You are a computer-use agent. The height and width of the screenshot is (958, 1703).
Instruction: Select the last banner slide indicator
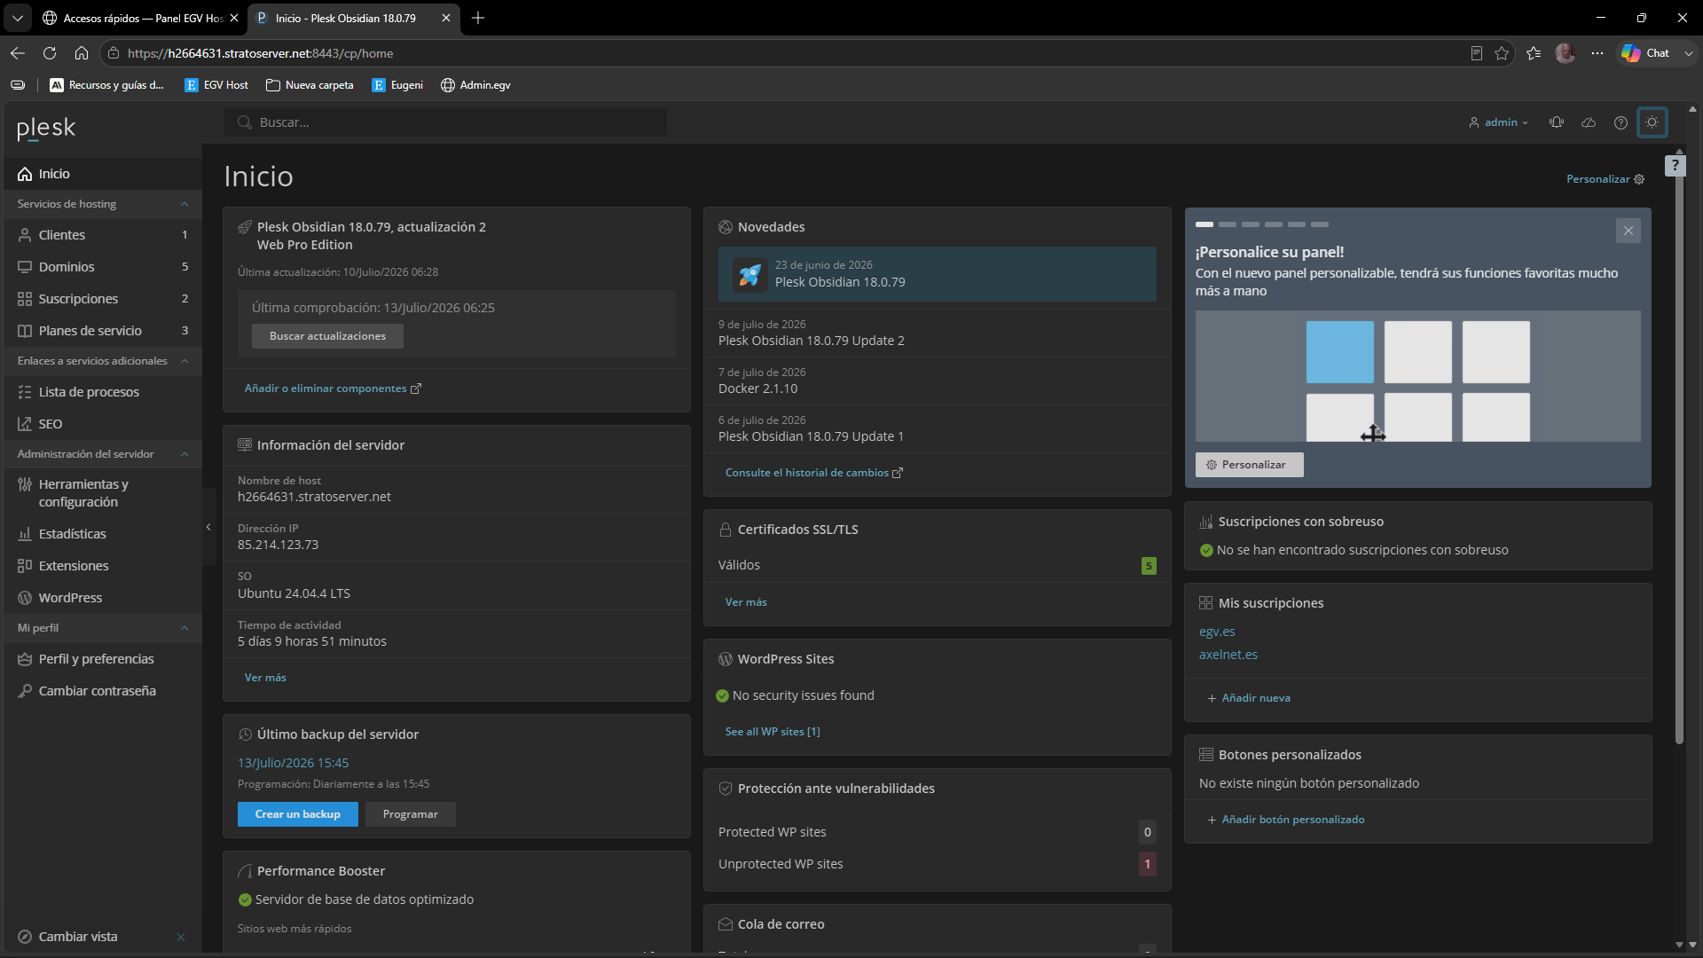click(1320, 224)
